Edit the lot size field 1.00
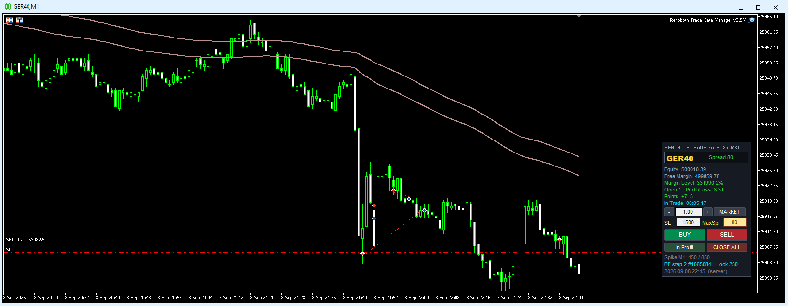This screenshot has height=306, width=788. point(688,212)
